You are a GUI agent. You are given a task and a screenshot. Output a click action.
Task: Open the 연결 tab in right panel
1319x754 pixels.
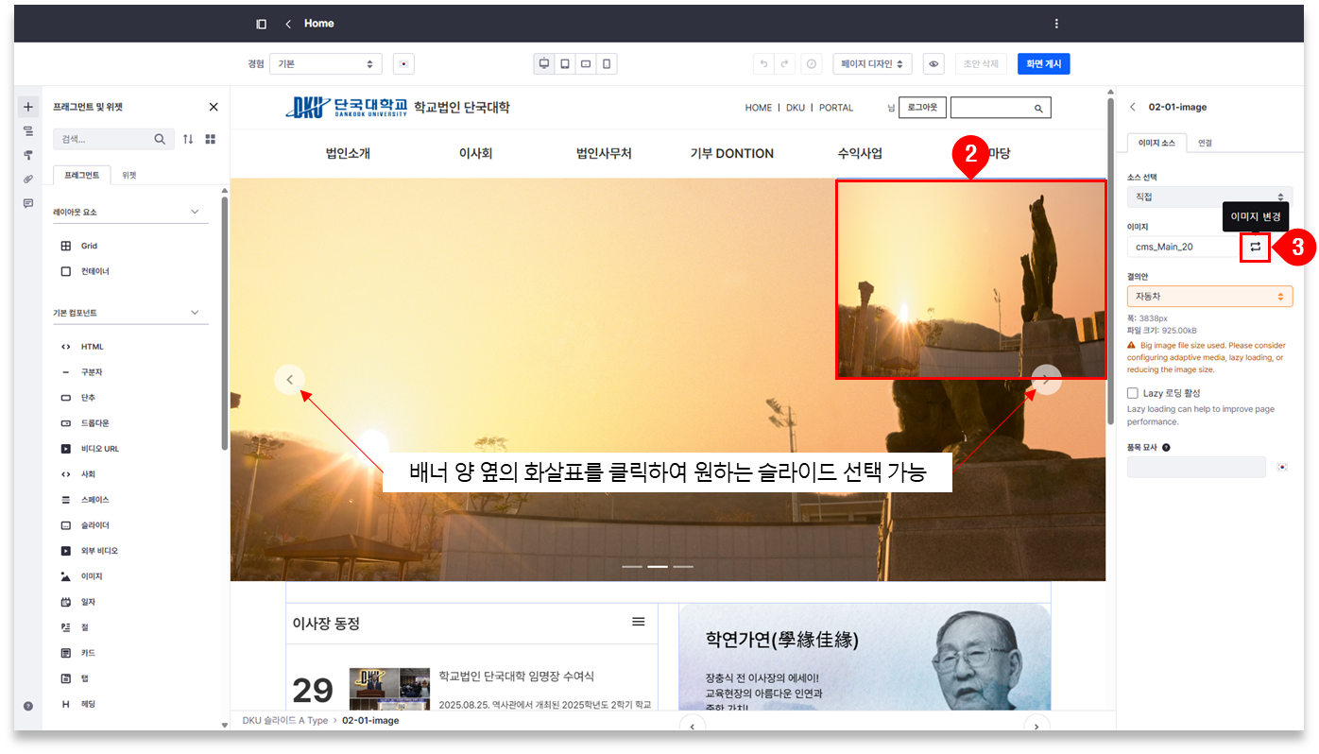(x=1205, y=143)
